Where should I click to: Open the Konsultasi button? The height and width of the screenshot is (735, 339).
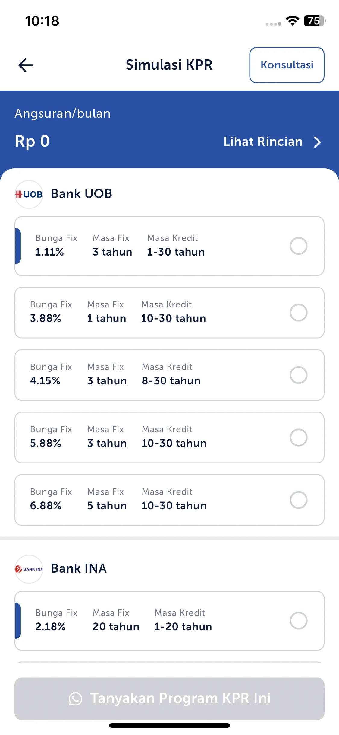287,65
